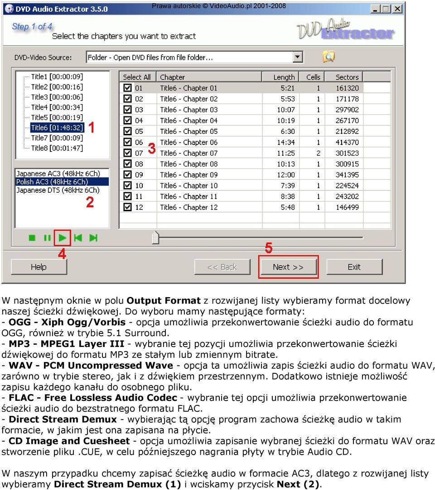Close the DVD Audio Extractor window
This screenshot has width=435, height=490.
pos(397,9)
